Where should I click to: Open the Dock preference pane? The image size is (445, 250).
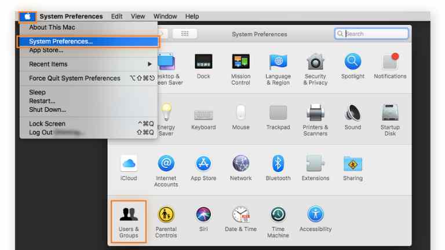[203, 67]
